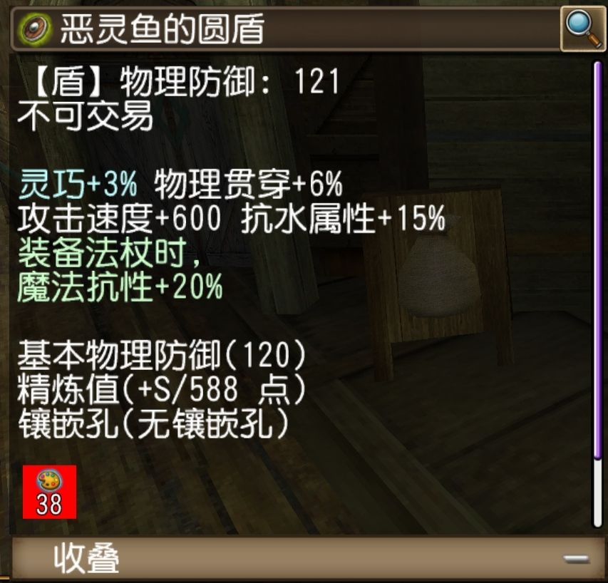The image size is (608, 583).
Task: Click the round shield item icon
Action: [36, 29]
